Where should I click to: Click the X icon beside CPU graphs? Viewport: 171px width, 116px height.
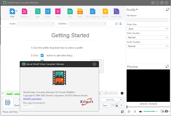click(x=3, y=93)
